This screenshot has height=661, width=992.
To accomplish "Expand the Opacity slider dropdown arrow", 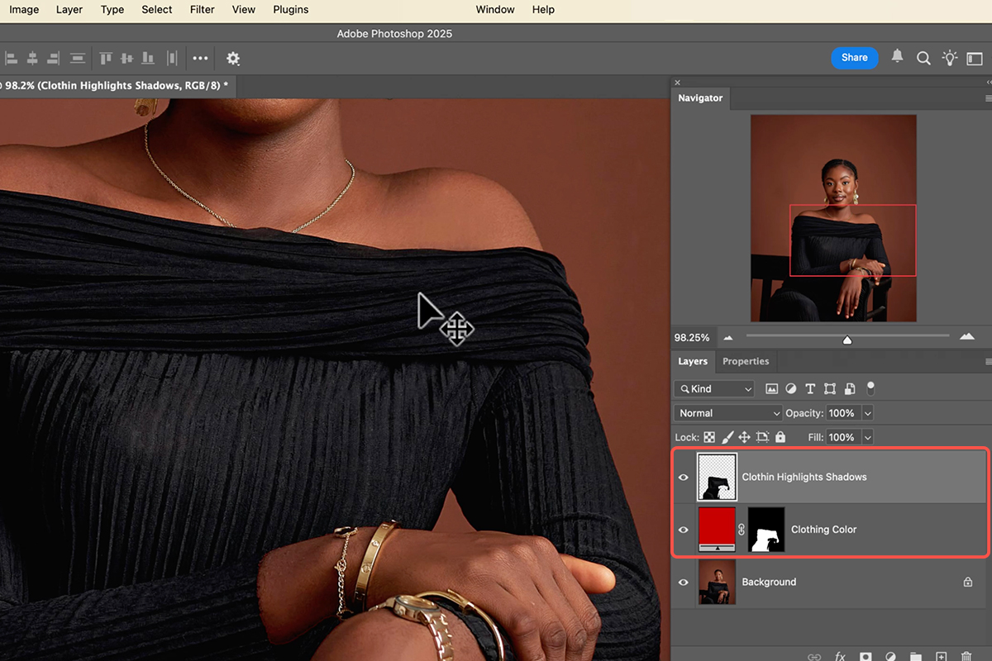I will (x=867, y=413).
